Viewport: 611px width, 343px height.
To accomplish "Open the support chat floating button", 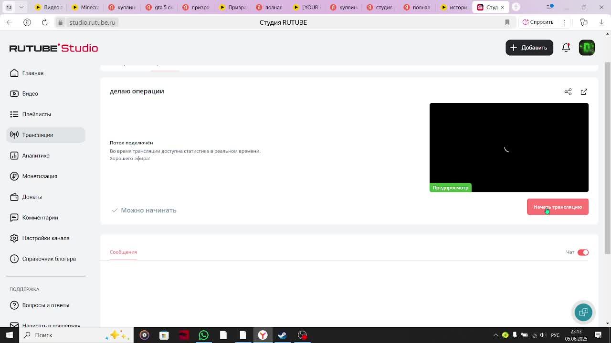I will coord(583,313).
